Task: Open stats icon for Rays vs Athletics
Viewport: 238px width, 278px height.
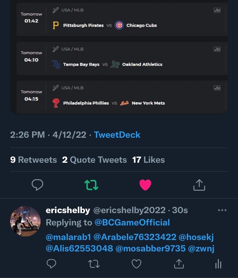Action: coord(217,49)
